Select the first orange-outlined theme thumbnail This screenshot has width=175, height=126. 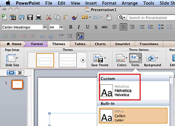[x=45, y=60]
